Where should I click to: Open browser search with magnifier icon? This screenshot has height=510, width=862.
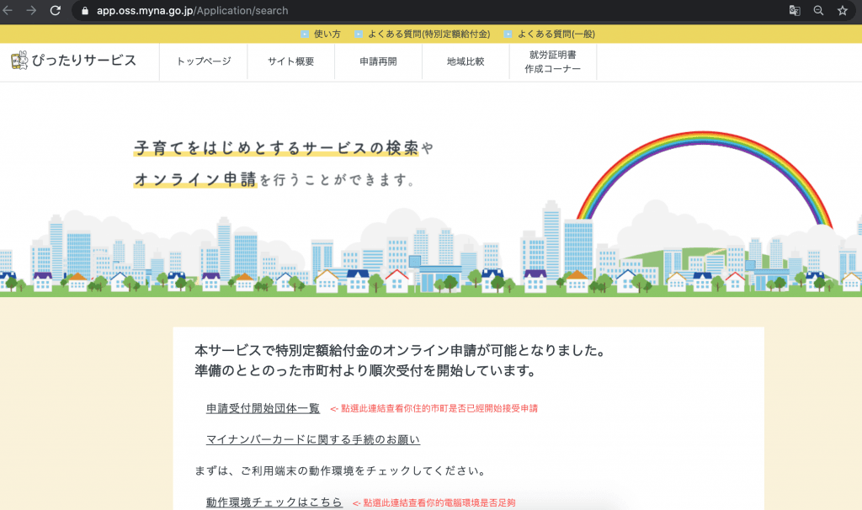818,11
